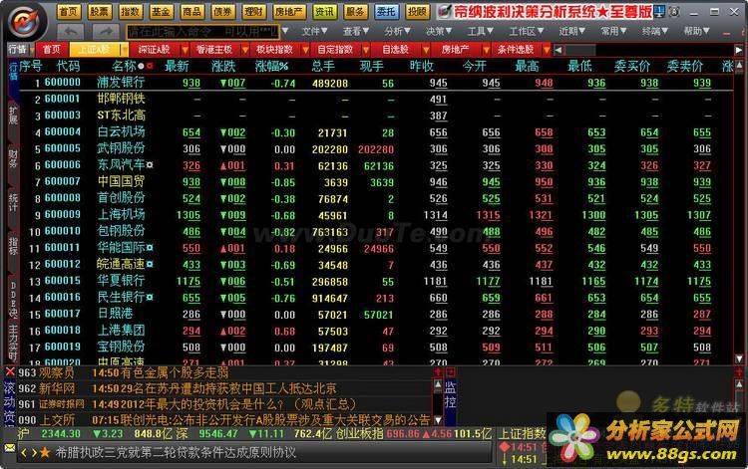Select the 财务 vertical side tab
This screenshot has height=469, width=748.
[13, 158]
